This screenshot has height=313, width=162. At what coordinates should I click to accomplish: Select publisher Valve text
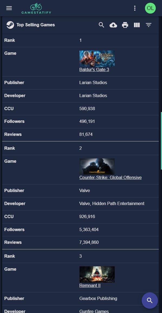click(85, 191)
